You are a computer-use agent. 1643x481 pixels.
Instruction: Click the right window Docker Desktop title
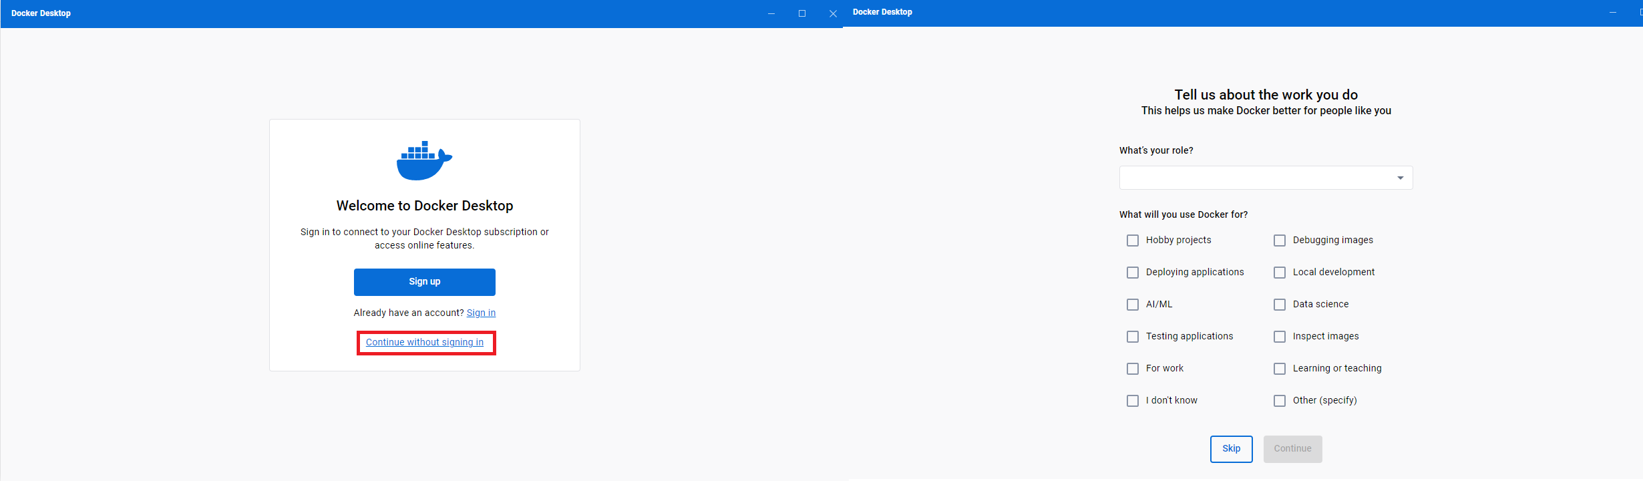tap(882, 12)
